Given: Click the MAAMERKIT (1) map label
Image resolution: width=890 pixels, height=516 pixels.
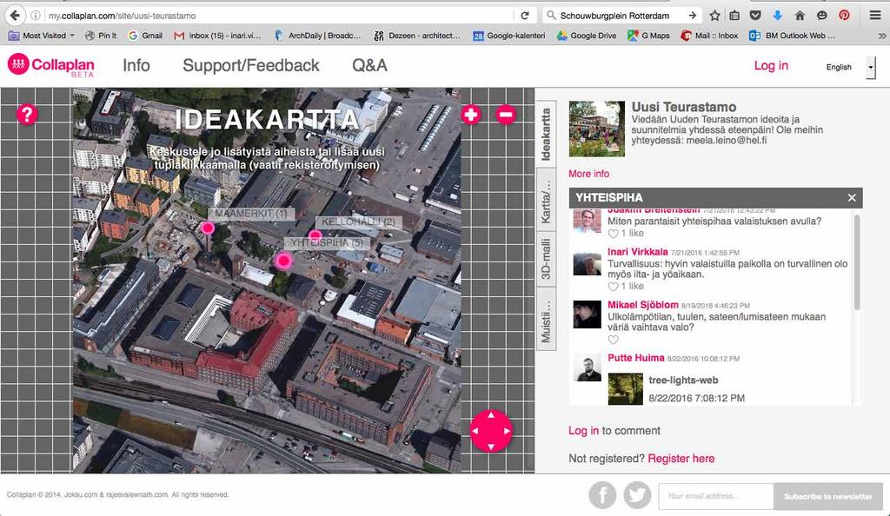Looking at the screenshot, I should point(251,214).
